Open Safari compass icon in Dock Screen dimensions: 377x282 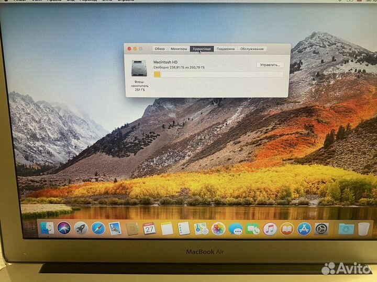98,228
